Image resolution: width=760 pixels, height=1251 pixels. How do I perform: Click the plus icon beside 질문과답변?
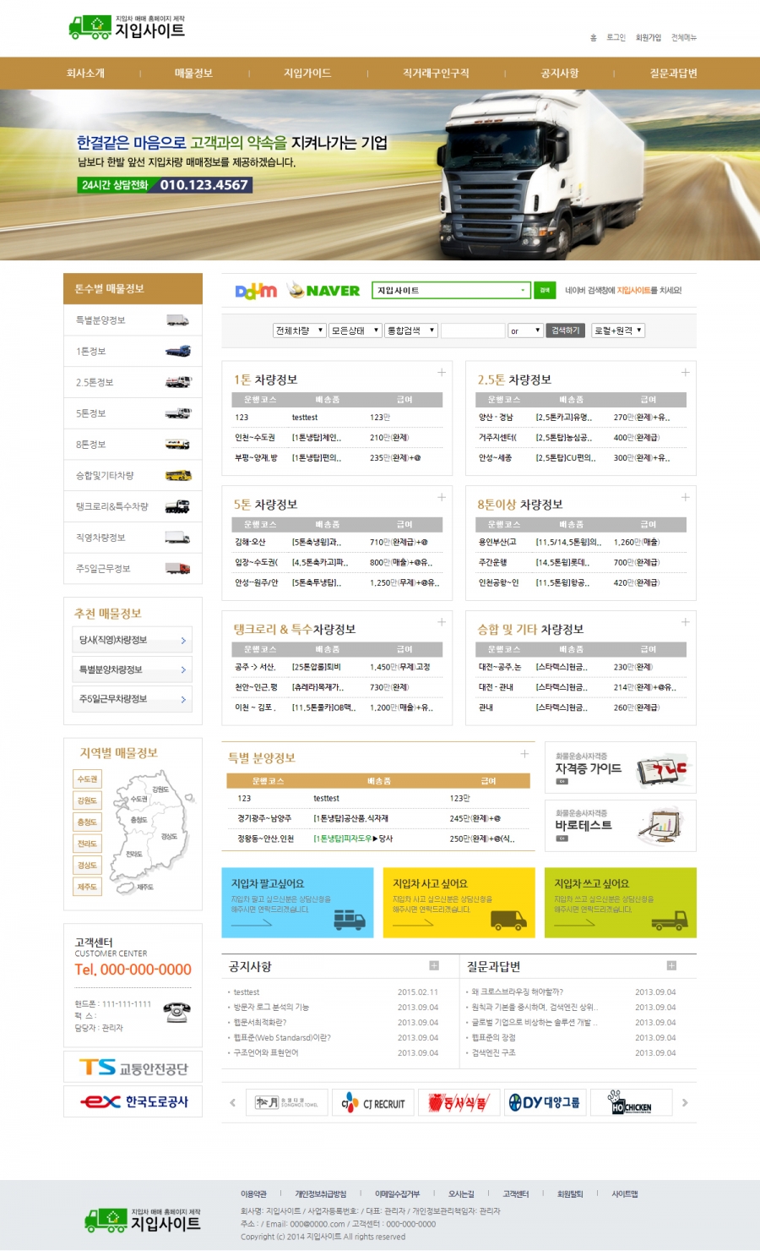click(x=671, y=965)
